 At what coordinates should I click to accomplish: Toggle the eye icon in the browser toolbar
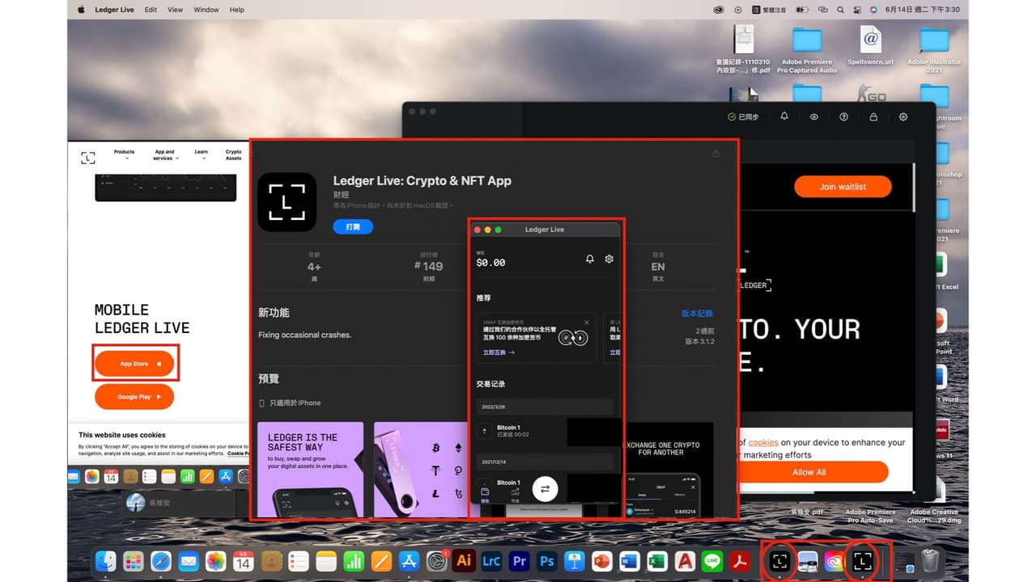813,116
